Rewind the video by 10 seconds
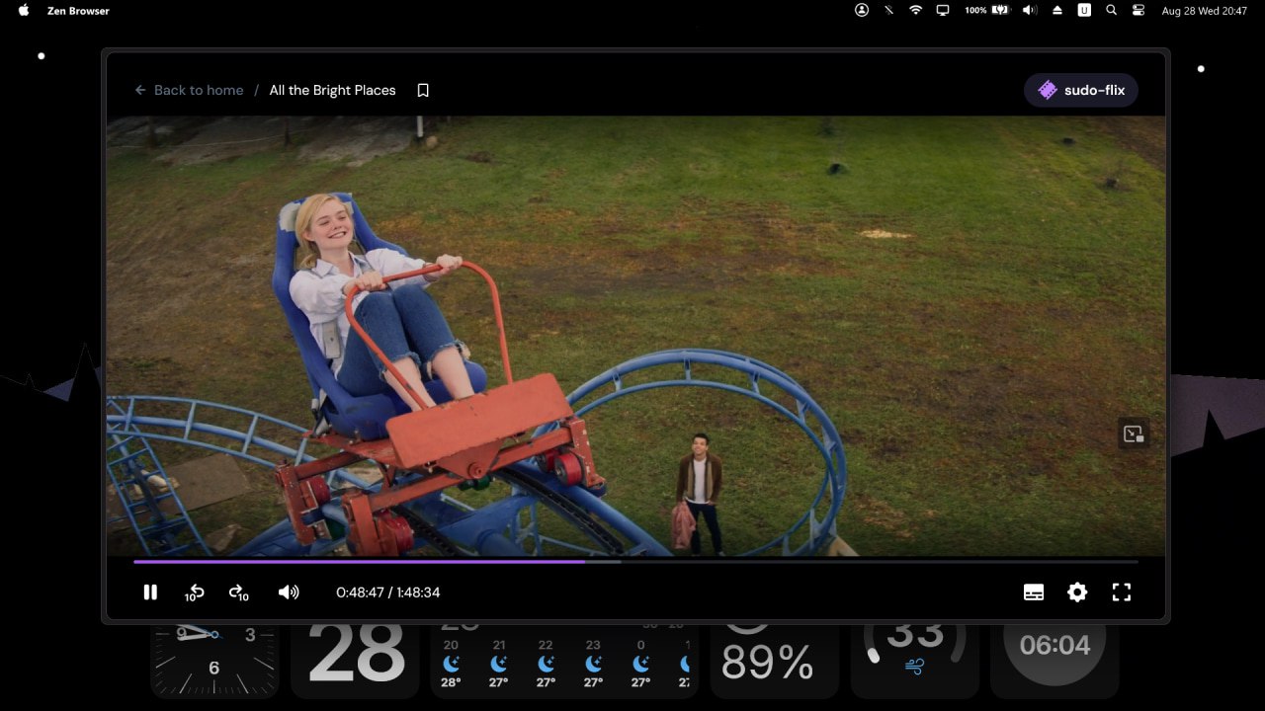The width and height of the screenshot is (1265, 711). pos(195,592)
